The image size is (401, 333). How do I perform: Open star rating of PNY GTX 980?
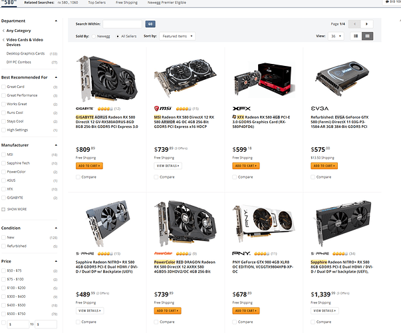pos(262,254)
